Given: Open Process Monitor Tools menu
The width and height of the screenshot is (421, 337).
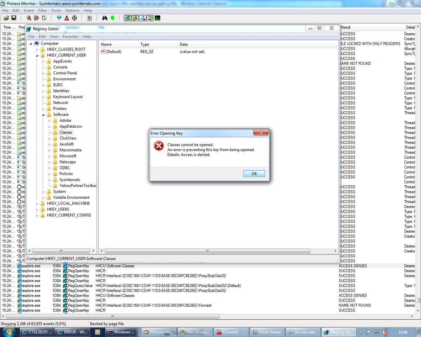Looking at the screenshot, I should 56,11.
